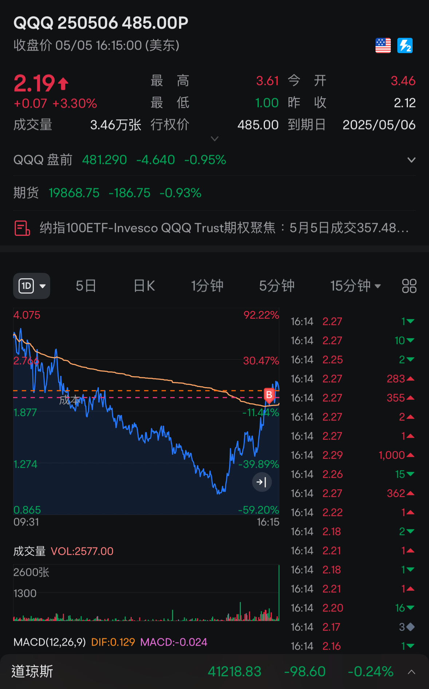The image size is (429, 689).
Task: Tap the 10-lot trade at 2.27
Action: tap(353, 340)
